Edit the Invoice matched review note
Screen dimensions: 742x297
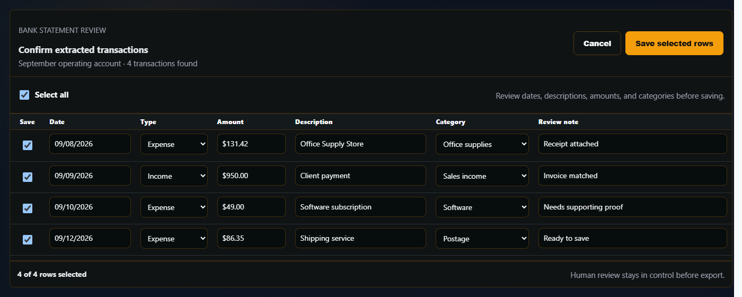tap(633, 176)
